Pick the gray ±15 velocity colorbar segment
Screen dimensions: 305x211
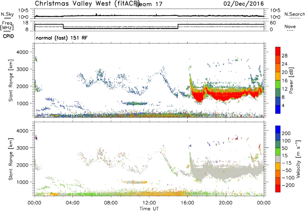278,159
